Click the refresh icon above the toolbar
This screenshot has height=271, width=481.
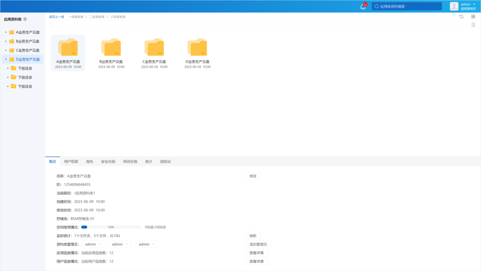[x=462, y=16]
